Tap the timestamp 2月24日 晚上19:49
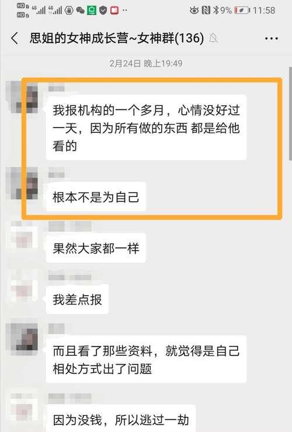Viewport: 292px width, 432px height. [146, 64]
